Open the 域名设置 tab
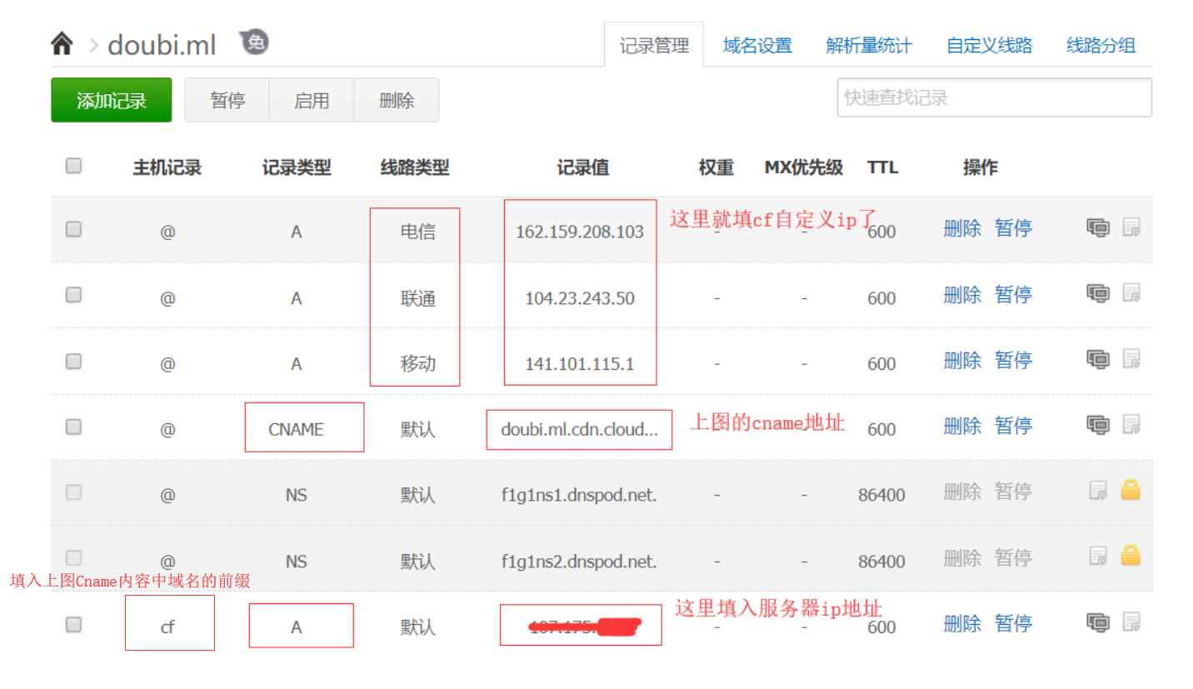 757,45
